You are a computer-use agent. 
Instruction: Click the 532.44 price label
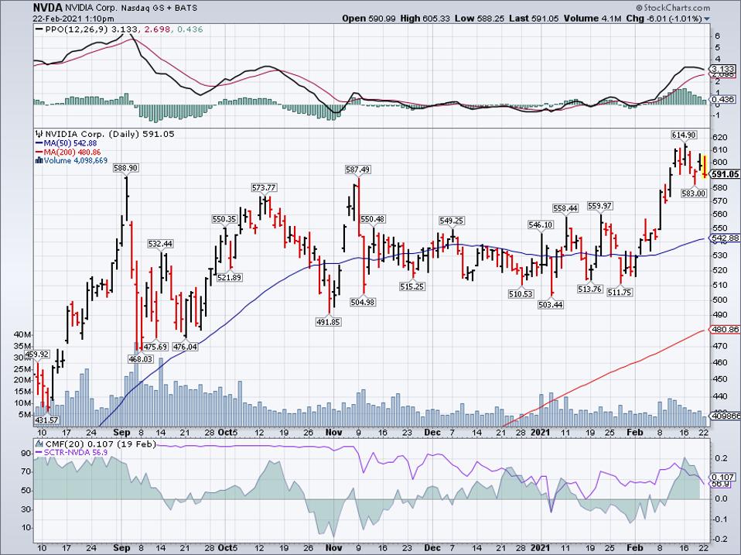coord(160,244)
